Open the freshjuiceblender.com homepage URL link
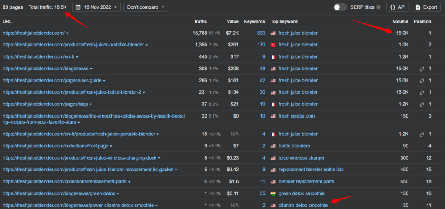 [34, 33]
